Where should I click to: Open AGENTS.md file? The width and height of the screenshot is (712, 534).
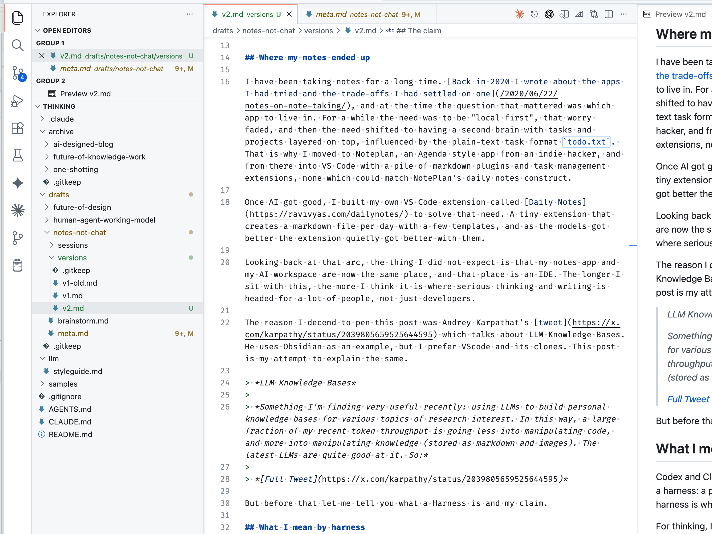pos(117,409)
